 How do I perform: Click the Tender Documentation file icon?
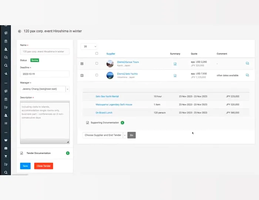21,153
